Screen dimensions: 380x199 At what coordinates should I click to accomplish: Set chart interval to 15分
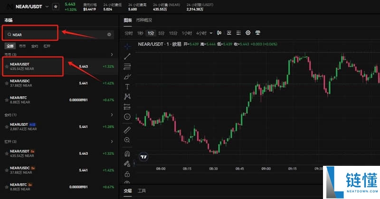[173, 33]
